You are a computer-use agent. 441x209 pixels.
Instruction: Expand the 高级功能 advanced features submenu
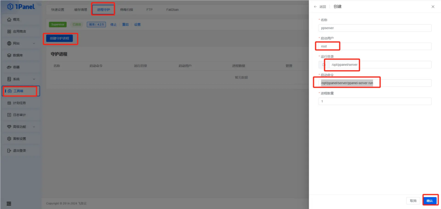(34, 127)
